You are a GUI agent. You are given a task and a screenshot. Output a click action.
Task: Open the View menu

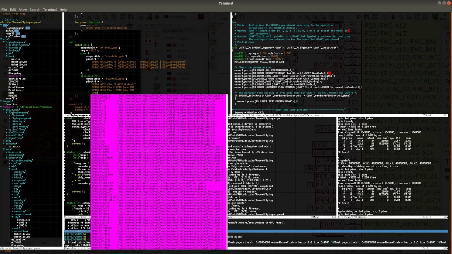coord(23,10)
